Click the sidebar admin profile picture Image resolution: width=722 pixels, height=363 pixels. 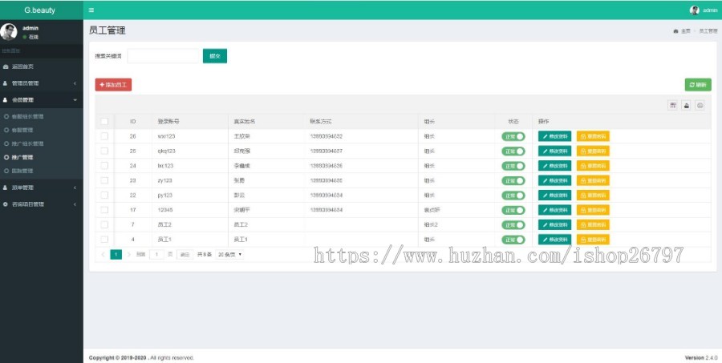(x=8, y=32)
